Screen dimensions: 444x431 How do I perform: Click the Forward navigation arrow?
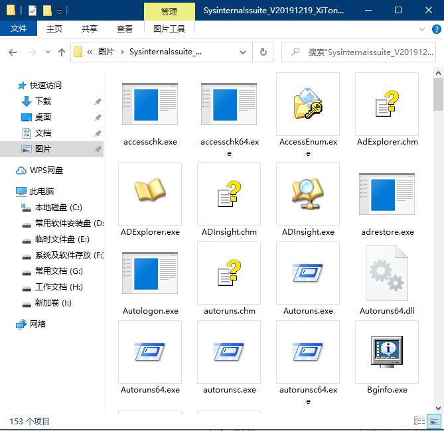(x=33, y=52)
